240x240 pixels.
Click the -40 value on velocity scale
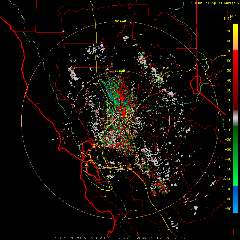(x=228, y=159)
